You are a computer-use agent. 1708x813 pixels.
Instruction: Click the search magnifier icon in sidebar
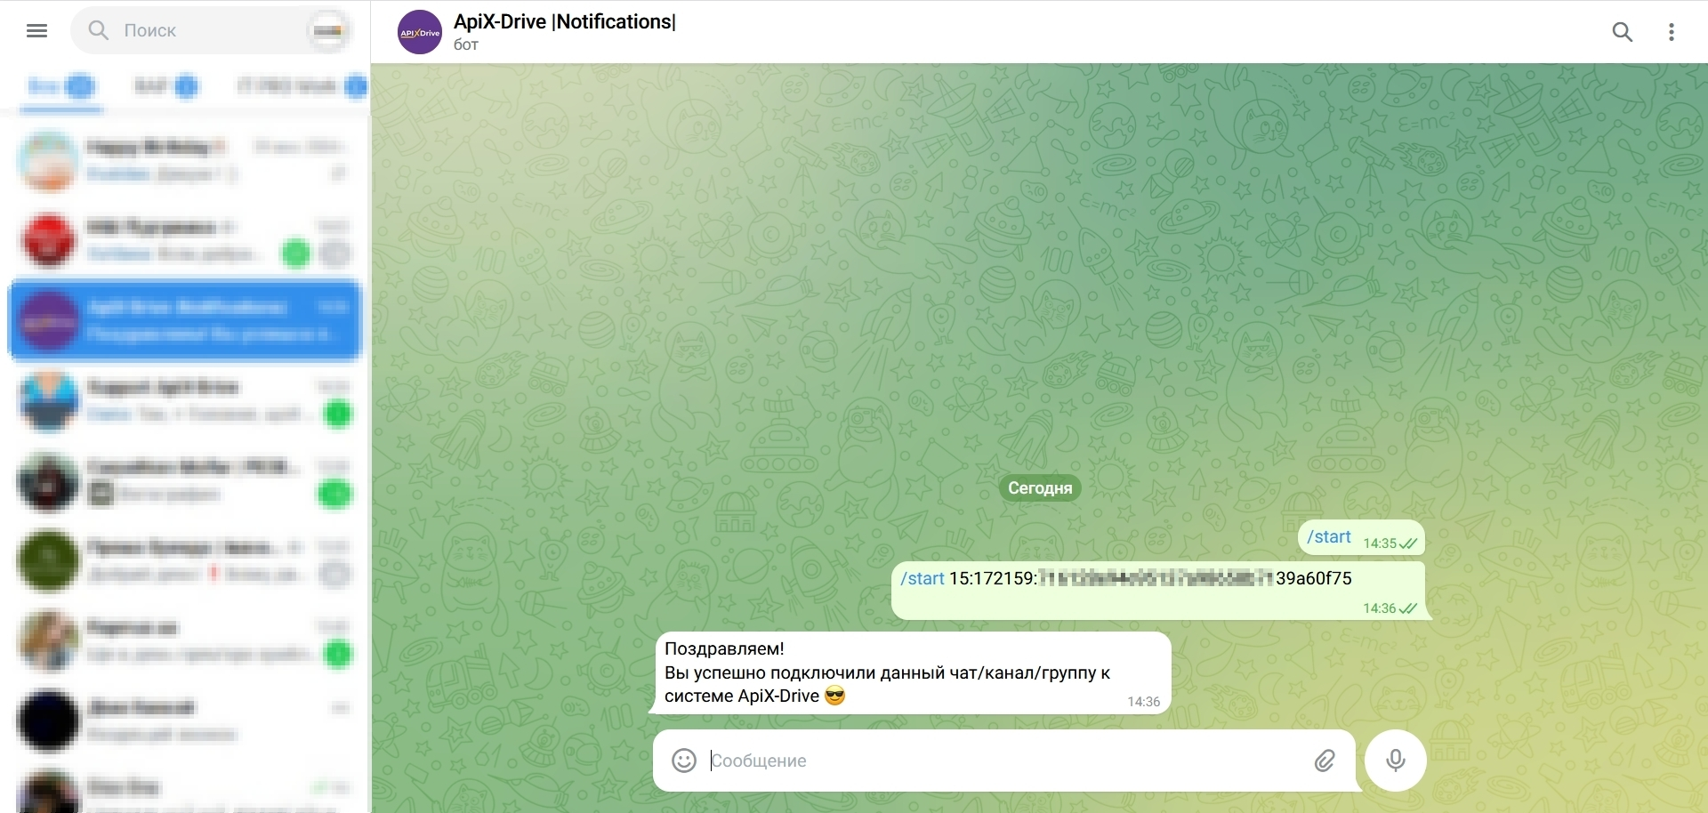click(98, 31)
